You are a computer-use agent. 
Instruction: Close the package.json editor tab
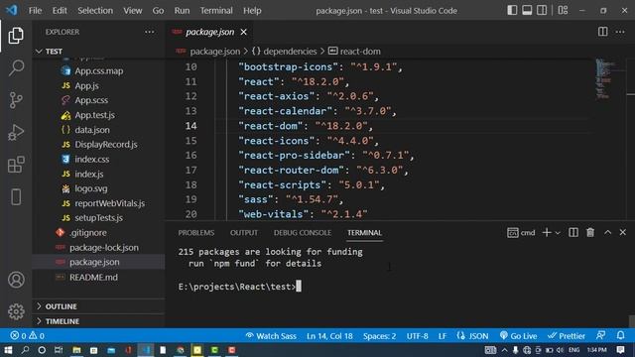[243, 32]
